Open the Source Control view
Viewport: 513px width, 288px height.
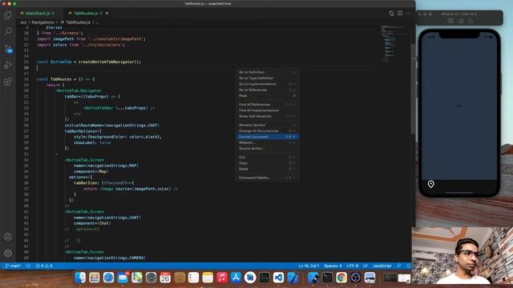(8, 49)
